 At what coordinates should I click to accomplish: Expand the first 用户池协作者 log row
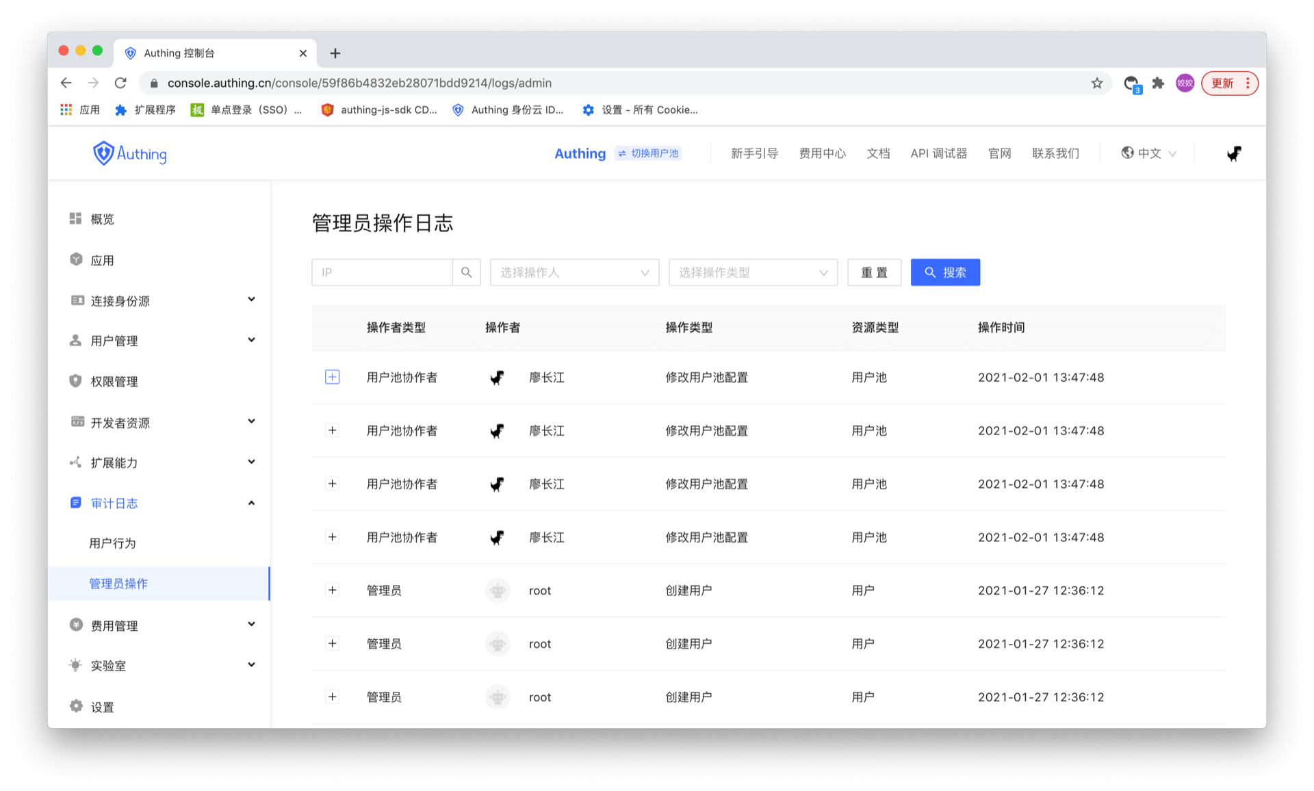click(x=332, y=377)
